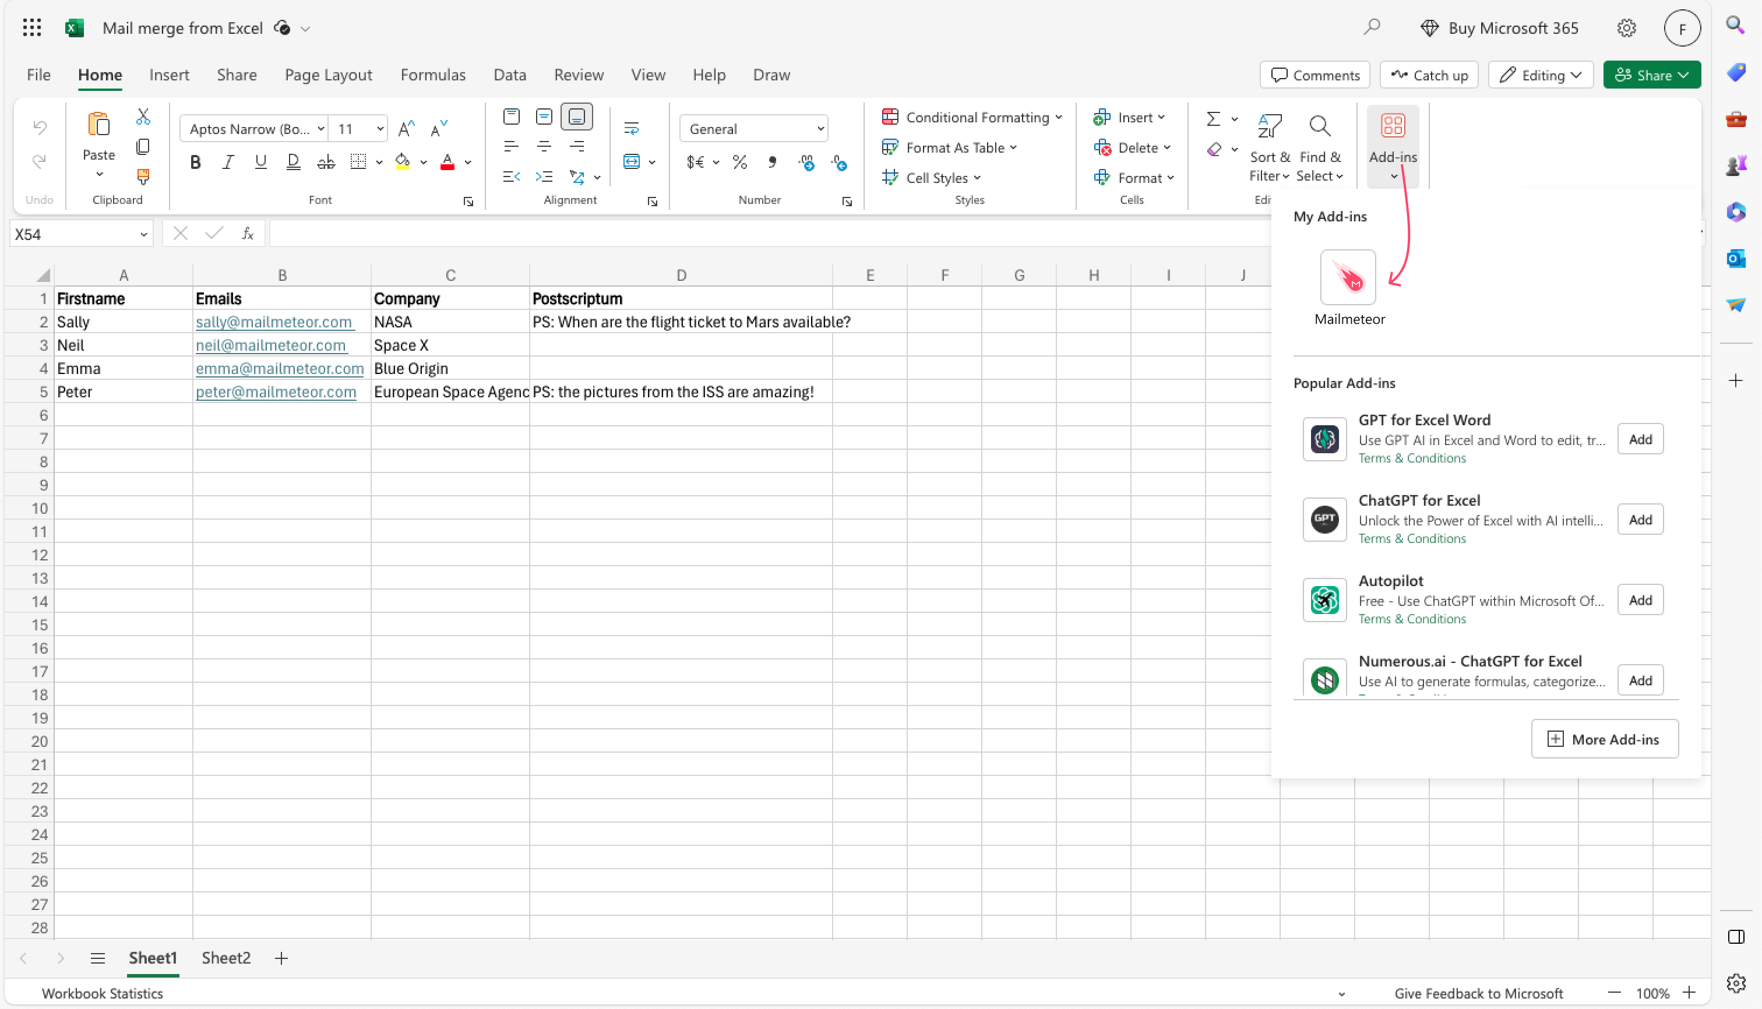Decrease font size with the shrink font icon
Viewport: 1762px width, 1009px height.
tap(439, 128)
